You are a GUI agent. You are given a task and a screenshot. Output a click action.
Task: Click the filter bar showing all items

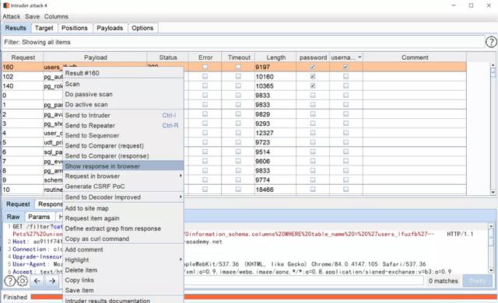coord(244,42)
